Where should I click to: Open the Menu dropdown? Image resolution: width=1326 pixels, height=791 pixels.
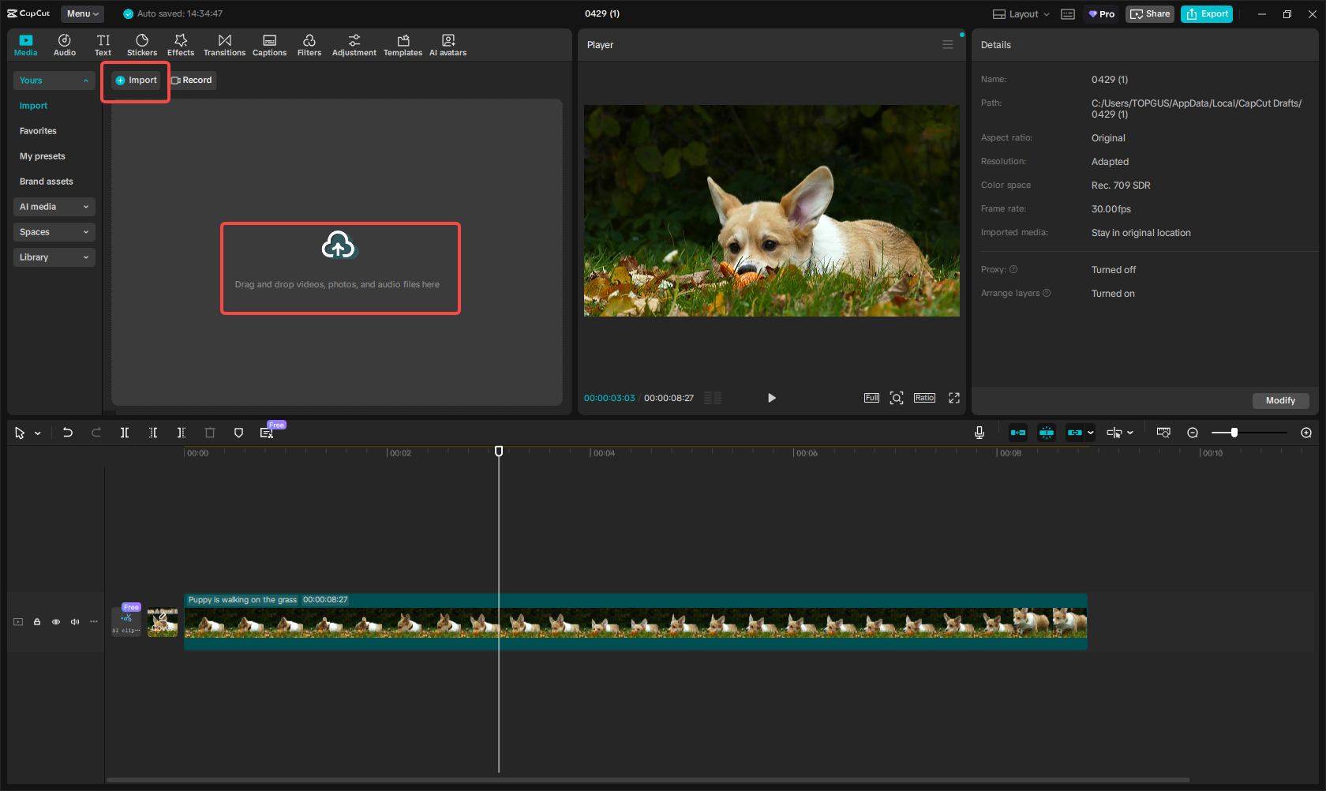82,13
